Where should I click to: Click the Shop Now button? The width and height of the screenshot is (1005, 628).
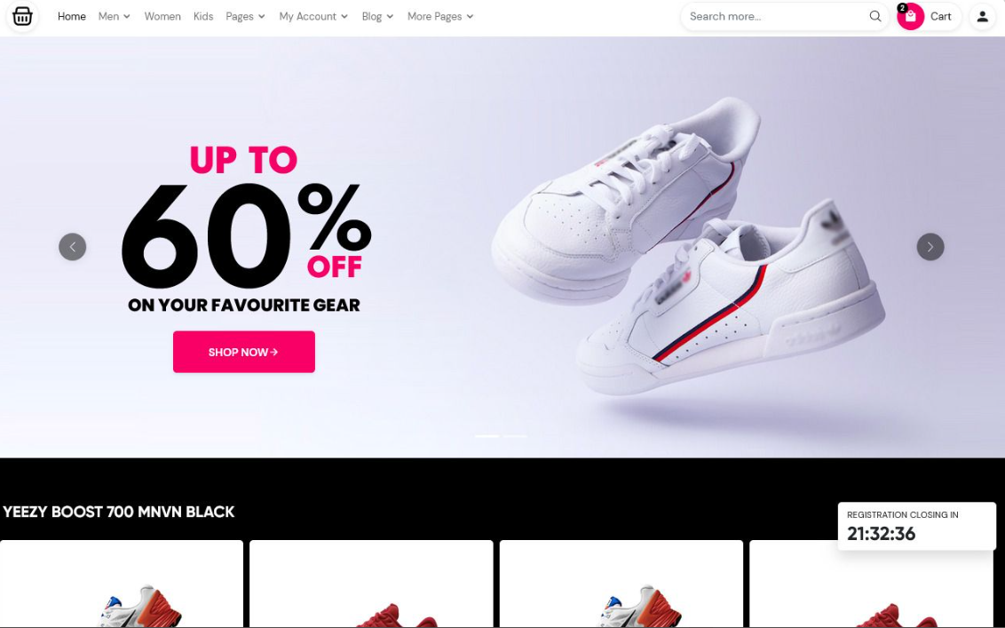click(x=243, y=352)
